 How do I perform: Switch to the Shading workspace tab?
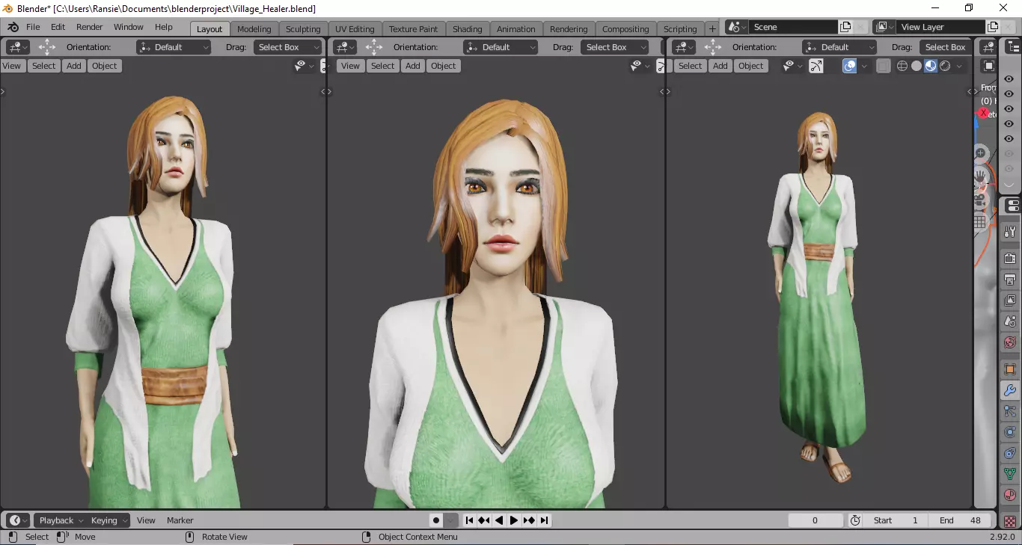pos(467,29)
